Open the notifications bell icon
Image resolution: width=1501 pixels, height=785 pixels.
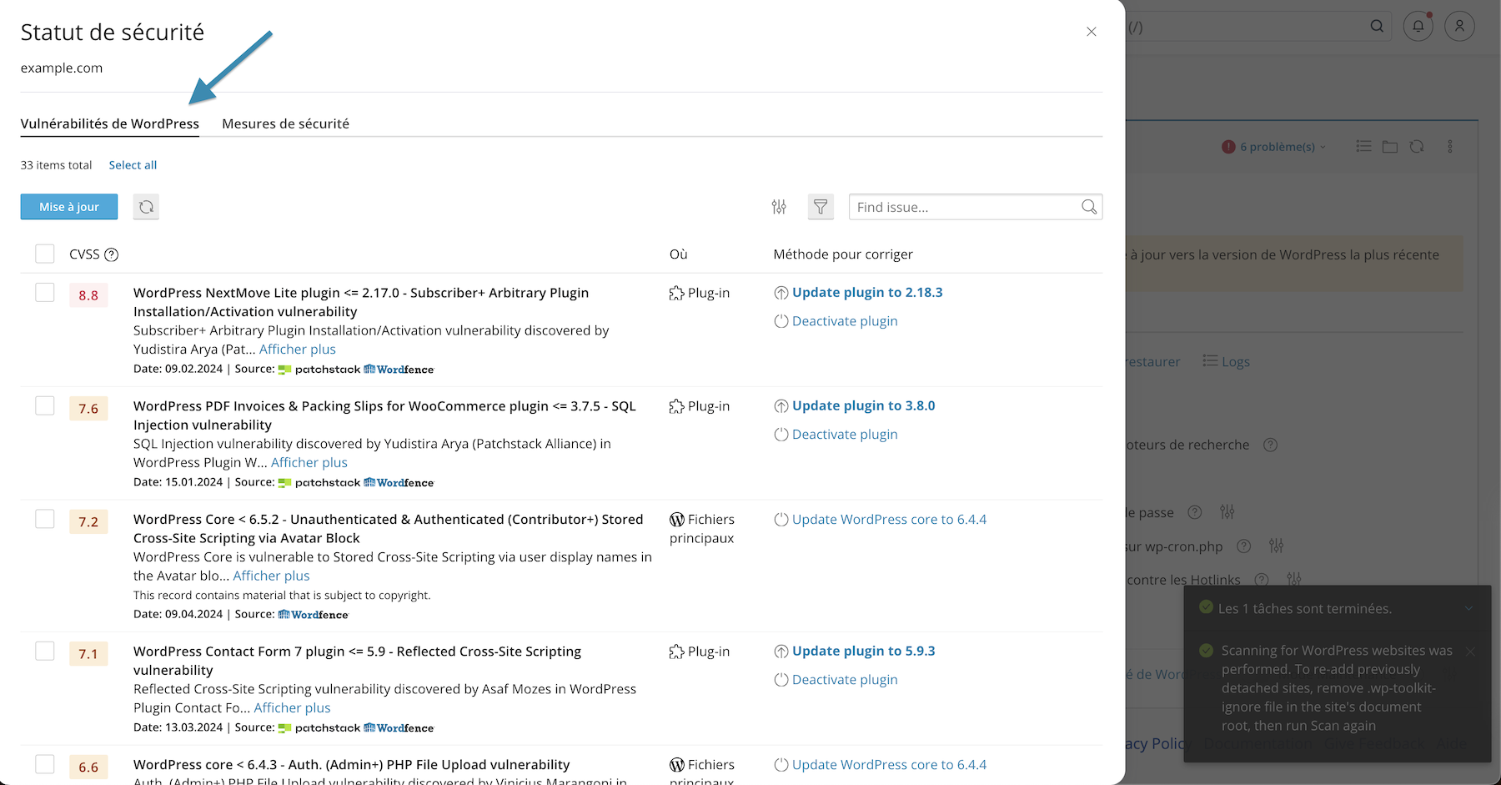click(1418, 26)
